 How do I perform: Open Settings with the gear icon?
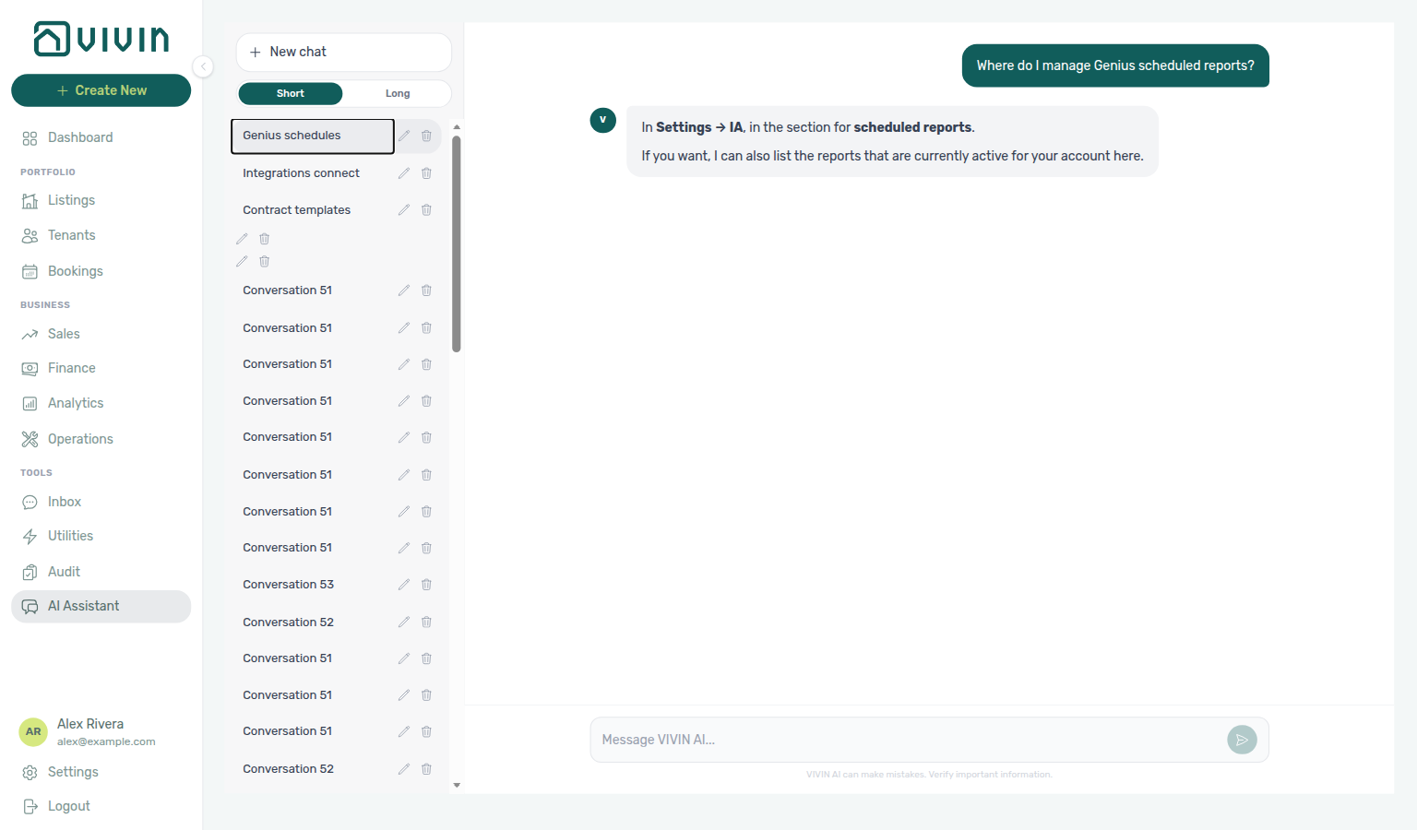tap(30, 773)
